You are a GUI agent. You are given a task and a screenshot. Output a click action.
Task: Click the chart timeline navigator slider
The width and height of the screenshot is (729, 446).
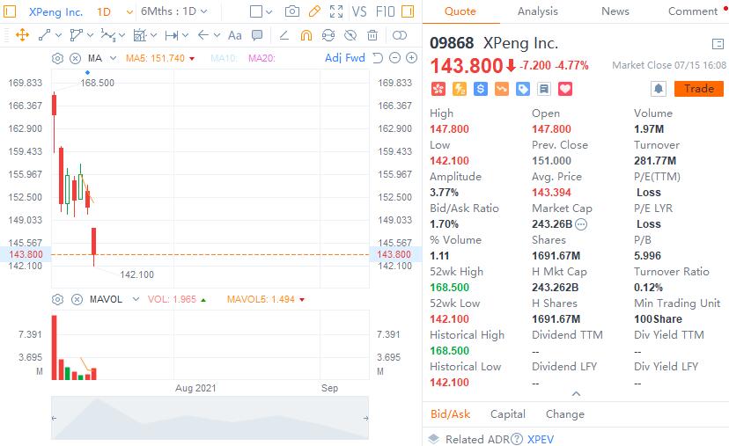210,418
